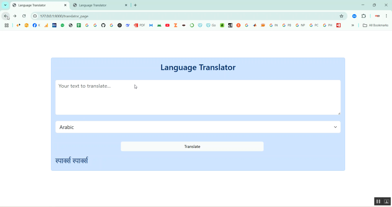Click the Translate button
Viewport: 392px width, 207px height.
coord(192,147)
